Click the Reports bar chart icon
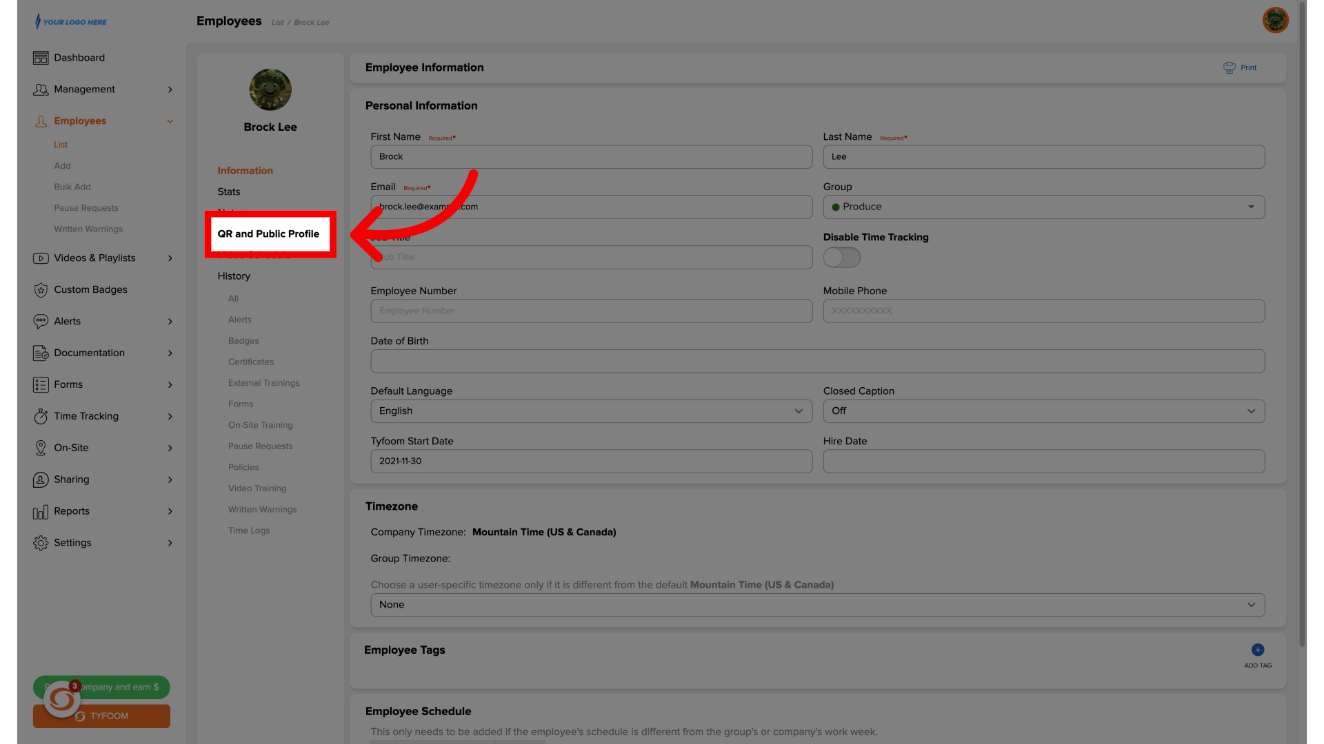1324x744 pixels. pos(41,511)
